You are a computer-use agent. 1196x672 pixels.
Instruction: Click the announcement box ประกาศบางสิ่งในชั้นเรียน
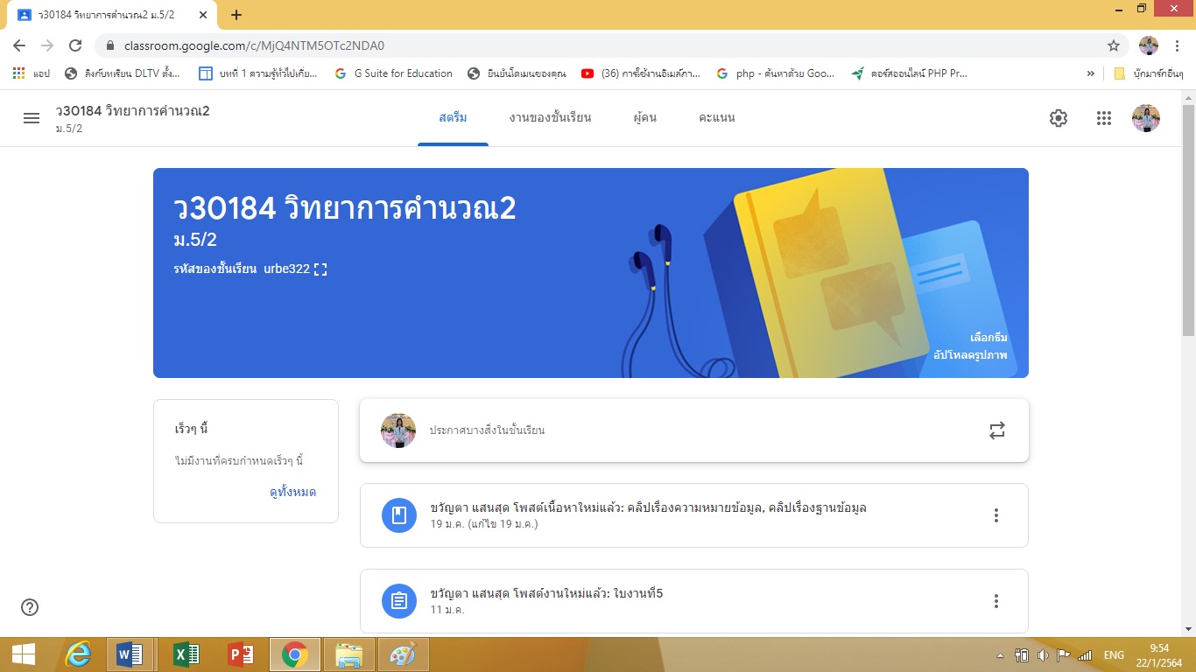click(x=693, y=430)
